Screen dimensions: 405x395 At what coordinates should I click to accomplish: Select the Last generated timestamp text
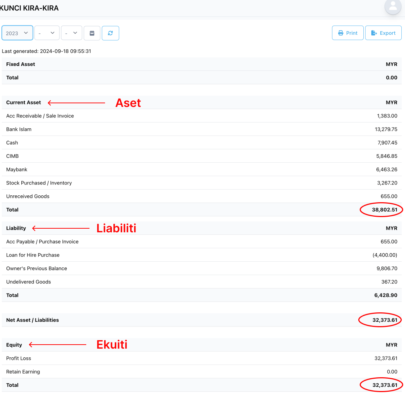point(46,51)
